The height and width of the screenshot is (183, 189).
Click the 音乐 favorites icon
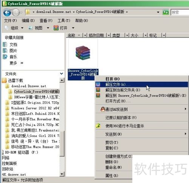(5, 57)
